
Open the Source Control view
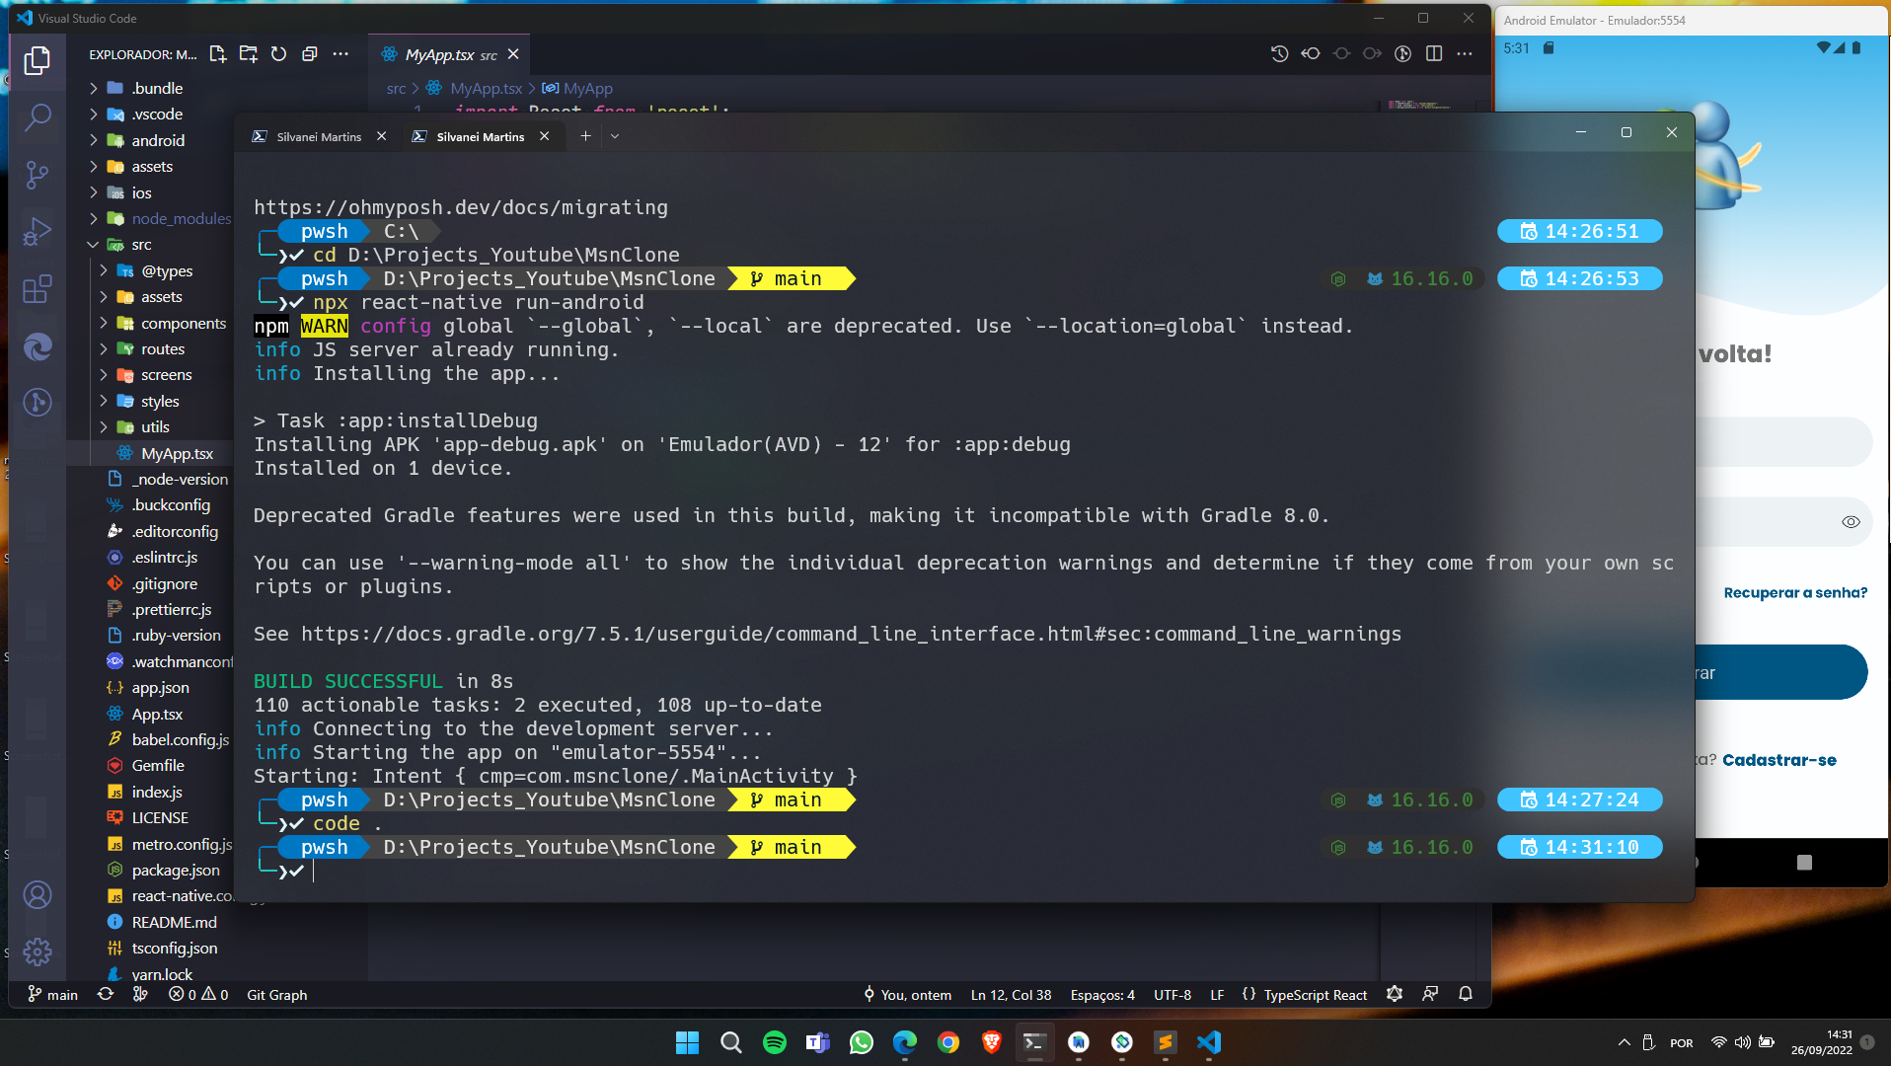(x=38, y=175)
